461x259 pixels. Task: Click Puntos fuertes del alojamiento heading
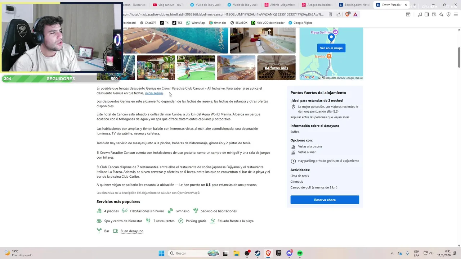tap(318, 93)
